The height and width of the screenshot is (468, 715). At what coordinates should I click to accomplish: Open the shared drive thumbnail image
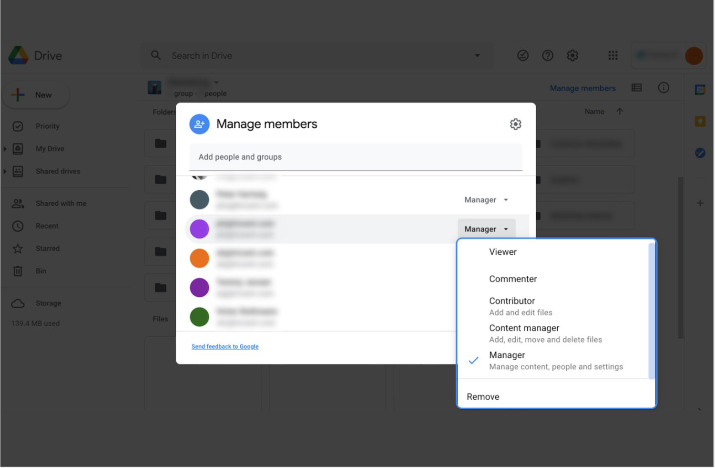pyautogui.click(x=154, y=88)
